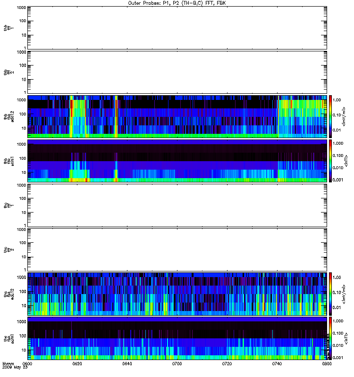Click the mV/m units label beside thb edc12
Screen dimensions: 354x377
click(x=344, y=116)
